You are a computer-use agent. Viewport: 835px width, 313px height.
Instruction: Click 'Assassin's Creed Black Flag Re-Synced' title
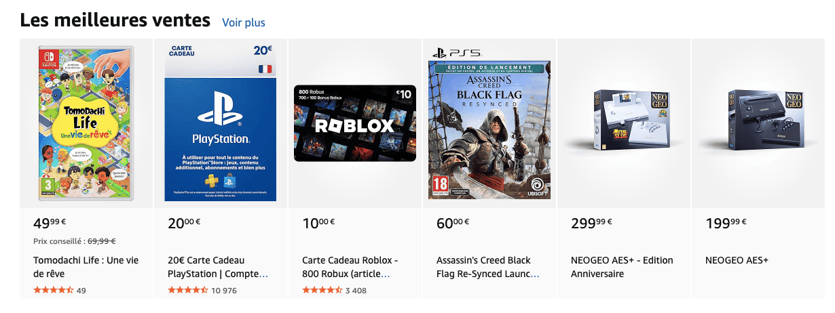[x=483, y=267]
